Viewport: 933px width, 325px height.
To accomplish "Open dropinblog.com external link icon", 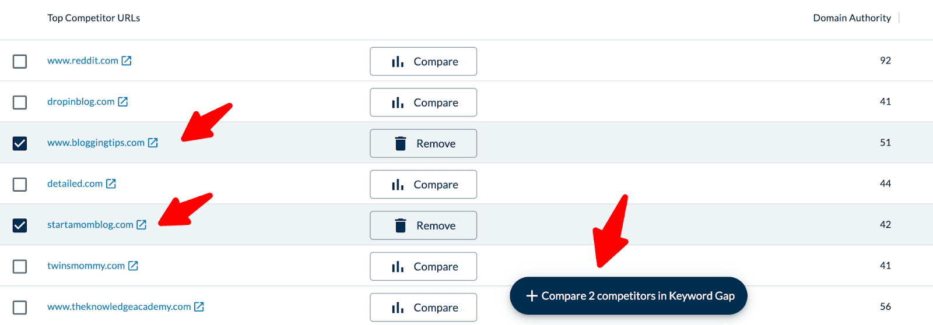I will [122, 102].
